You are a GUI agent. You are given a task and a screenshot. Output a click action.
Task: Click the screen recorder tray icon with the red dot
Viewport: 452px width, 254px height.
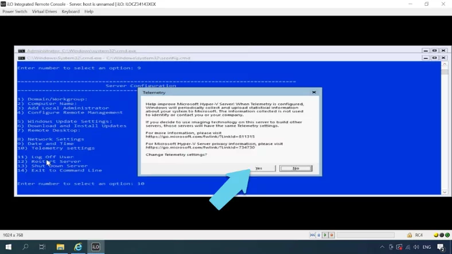point(399,247)
